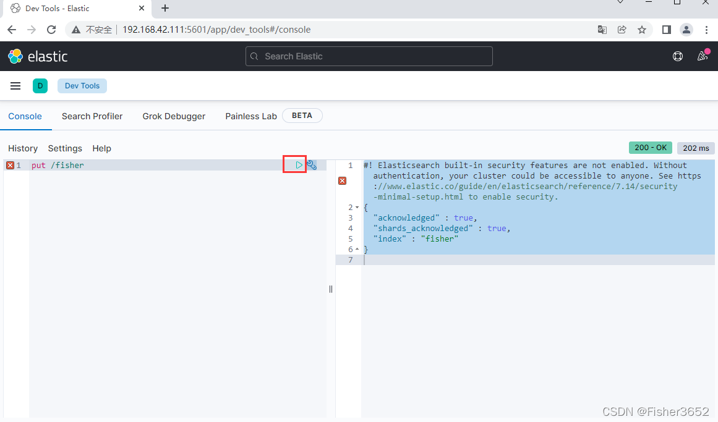Open console Help
The height and width of the screenshot is (422, 718).
(101, 148)
